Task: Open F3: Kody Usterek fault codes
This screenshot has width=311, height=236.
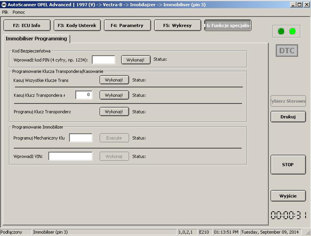Action: point(77,25)
